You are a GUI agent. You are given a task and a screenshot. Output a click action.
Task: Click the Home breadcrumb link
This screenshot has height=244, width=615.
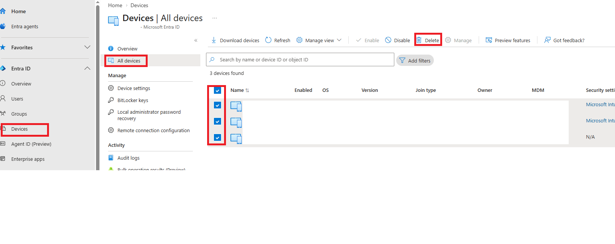[x=115, y=5]
